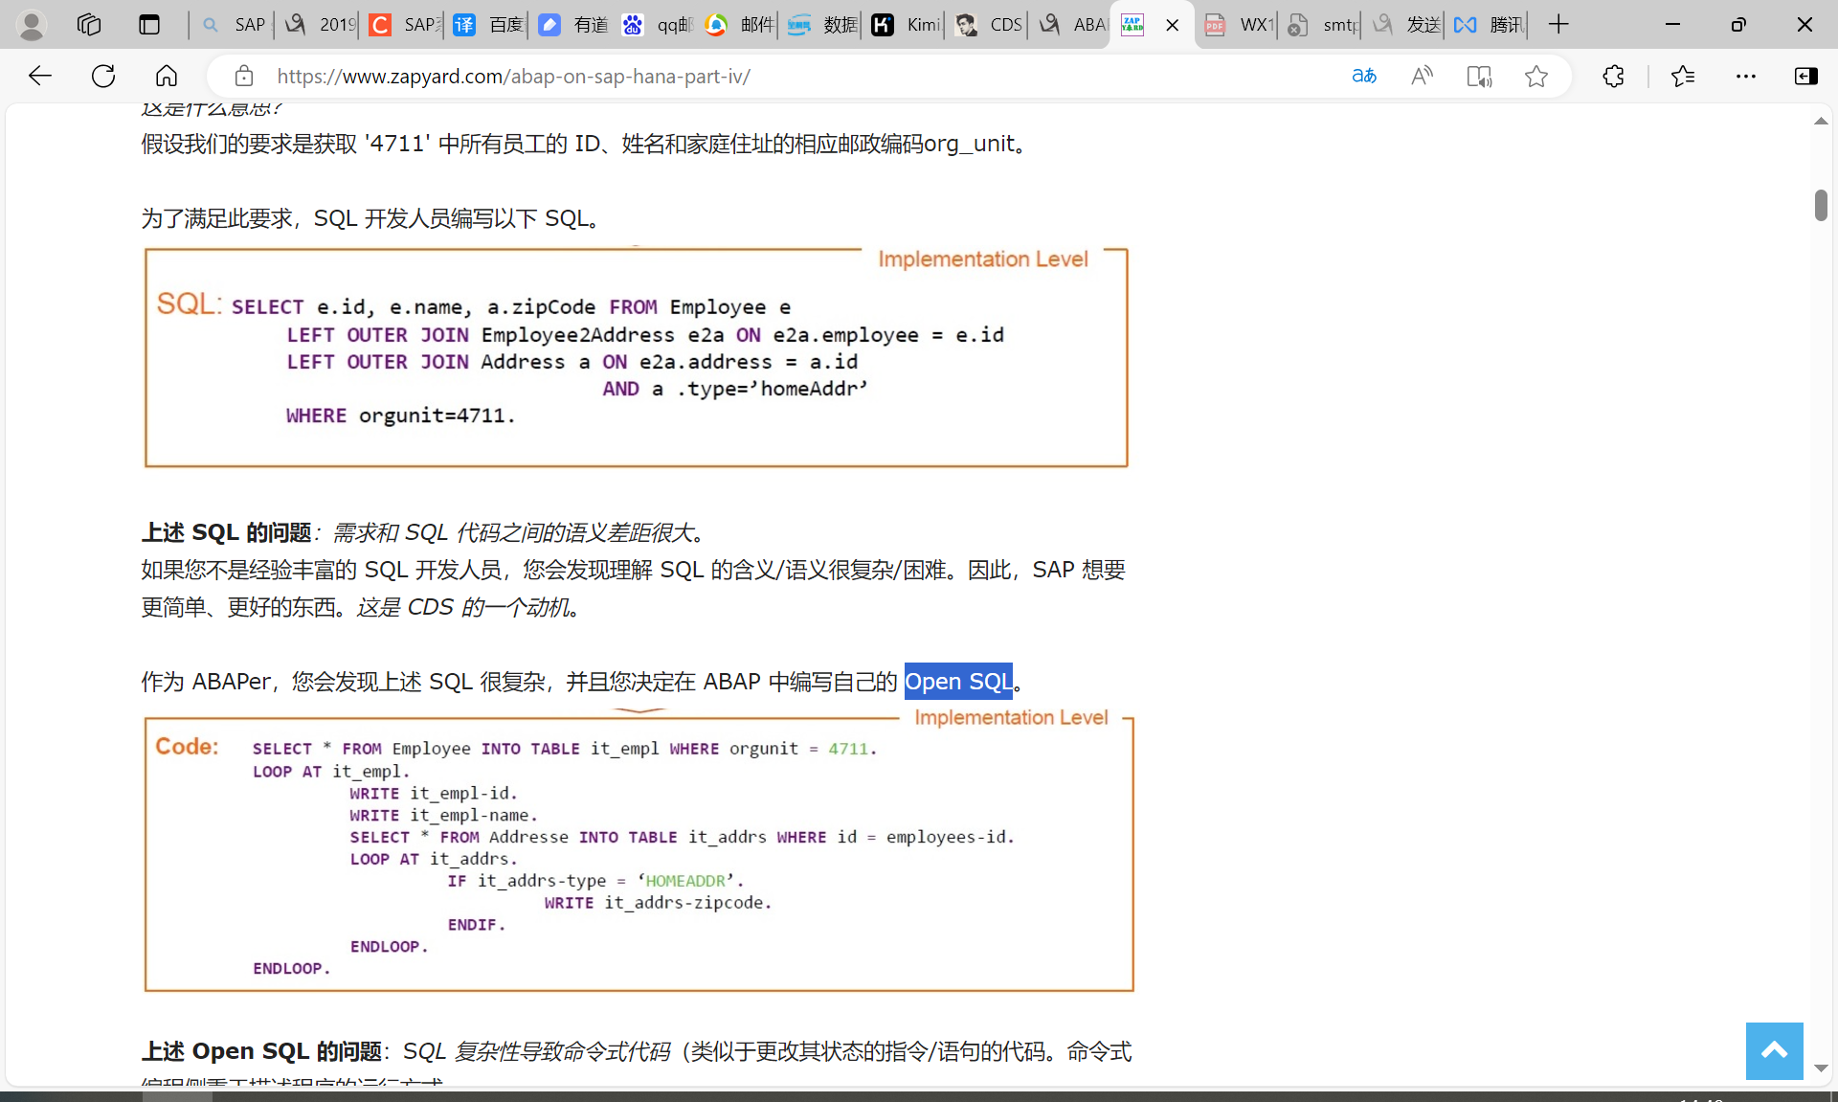This screenshot has width=1838, height=1102.
Task: Toggle the browser sidebar
Action: click(1805, 76)
